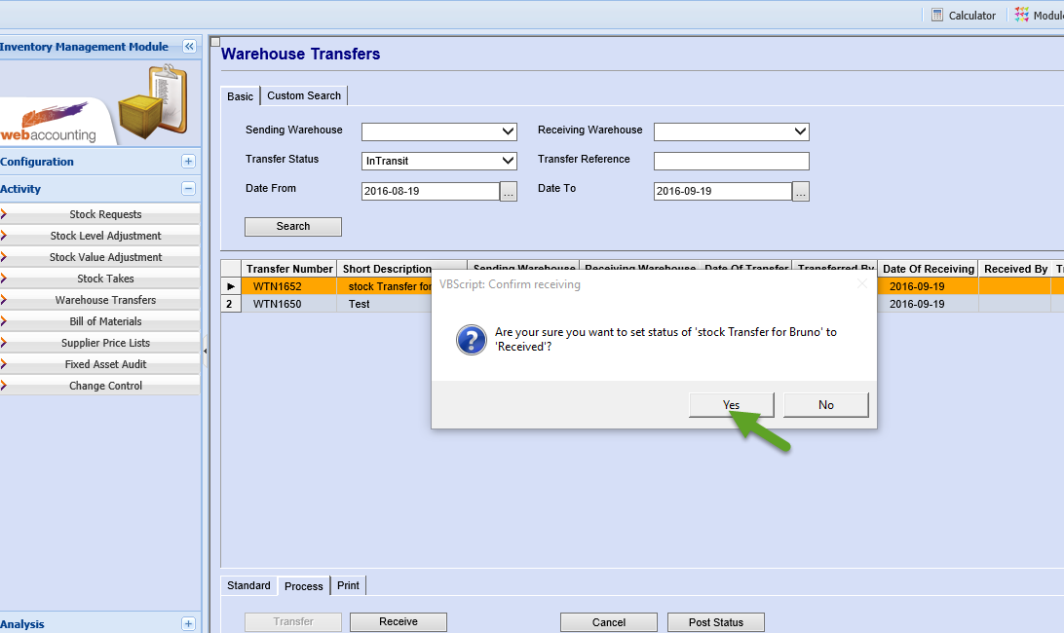Image resolution: width=1064 pixels, height=633 pixels.
Task: Switch to the Print tab
Action: click(348, 585)
